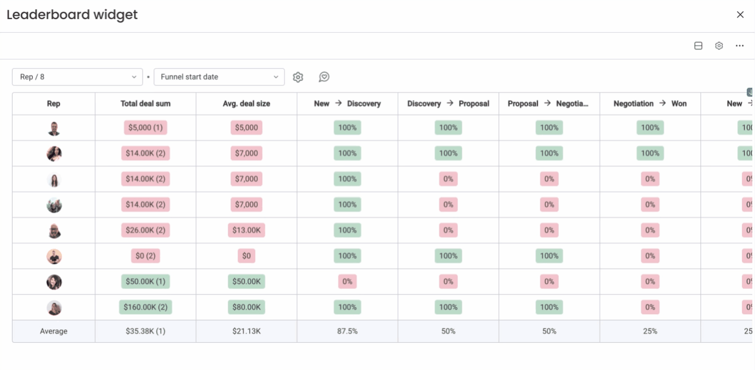Open the Funnel start date dropdown
The height and width of the screenshot is (370, 755).
point(219,77)
